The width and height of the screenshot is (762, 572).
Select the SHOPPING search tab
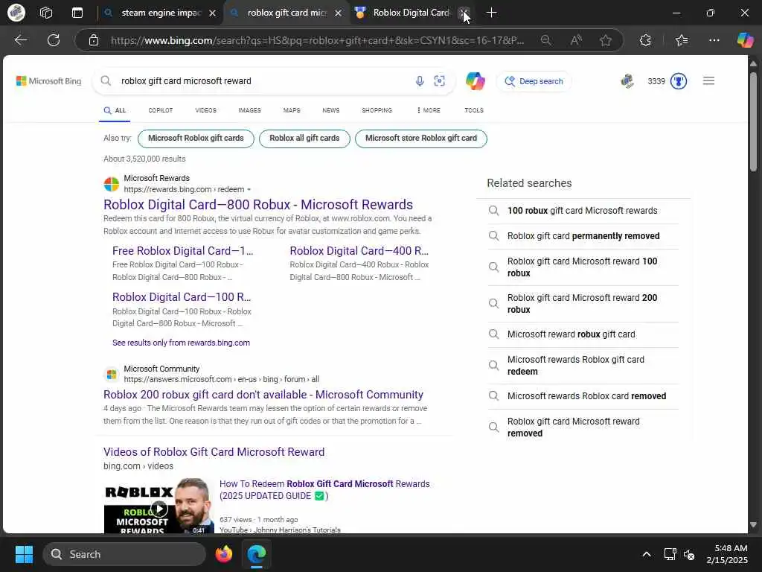tap(377, 110)
